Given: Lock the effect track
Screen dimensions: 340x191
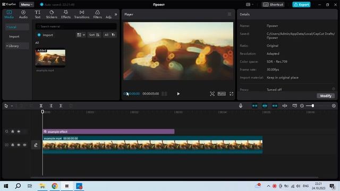Looking at the screenshot, I should pyautogui.click(x=13, y=132).
